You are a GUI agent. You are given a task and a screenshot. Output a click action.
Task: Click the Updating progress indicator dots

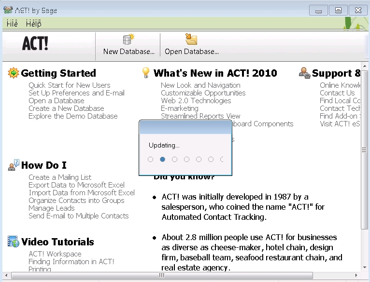pyautogui.click(x=186, y=159)
